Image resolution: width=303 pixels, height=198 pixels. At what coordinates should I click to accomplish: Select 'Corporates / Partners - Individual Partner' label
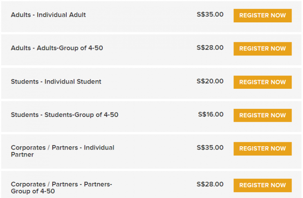point(63,151)
